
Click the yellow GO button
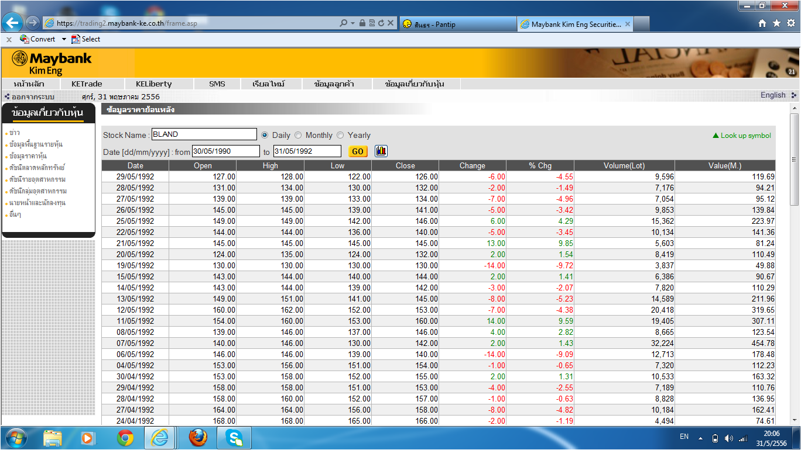pyautogui.click(x=358, y=151)
